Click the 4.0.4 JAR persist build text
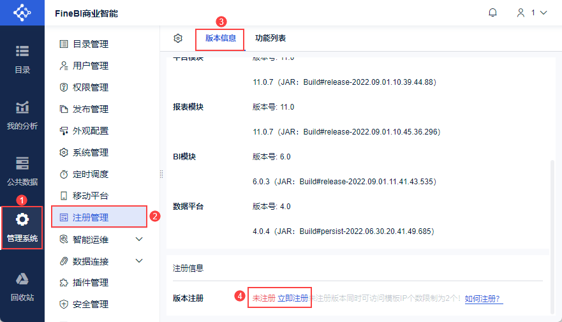The width and height of the screenshot is (562, 322). point(343,231)
